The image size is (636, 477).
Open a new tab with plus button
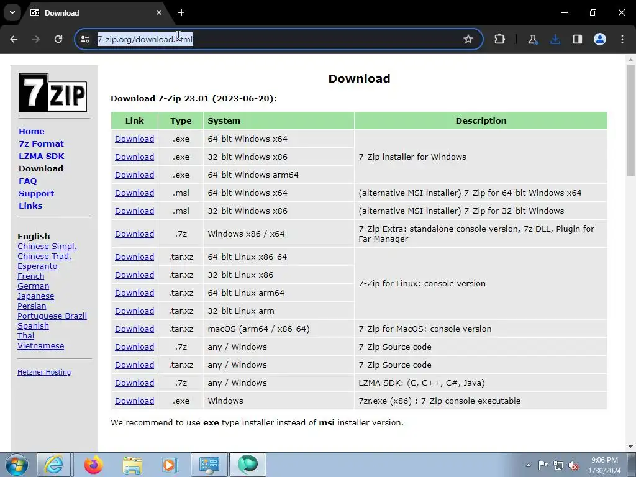[x=181, y=12]
